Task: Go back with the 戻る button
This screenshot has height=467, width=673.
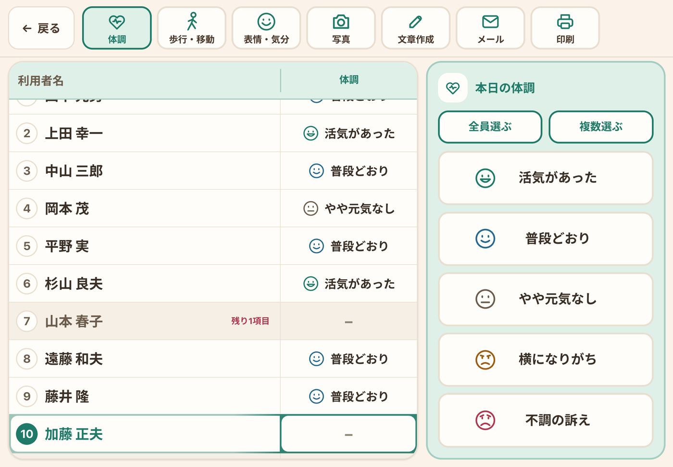Action: (41, 28)
